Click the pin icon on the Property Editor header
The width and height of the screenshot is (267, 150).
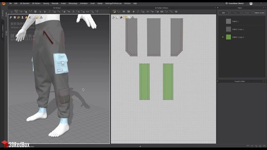tap(218, 81)
